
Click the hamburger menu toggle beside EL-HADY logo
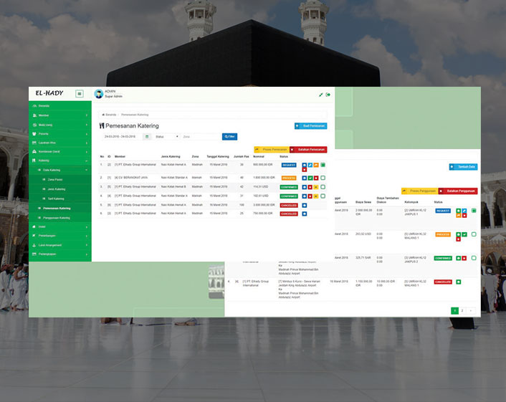tap(80, 94)
